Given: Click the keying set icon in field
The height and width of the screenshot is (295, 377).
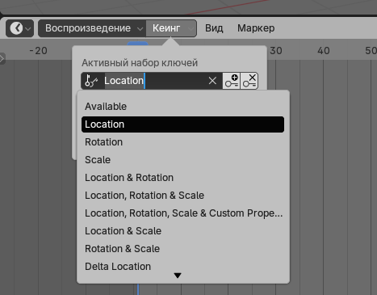Looking at the screenshot, I should [91, 81].
